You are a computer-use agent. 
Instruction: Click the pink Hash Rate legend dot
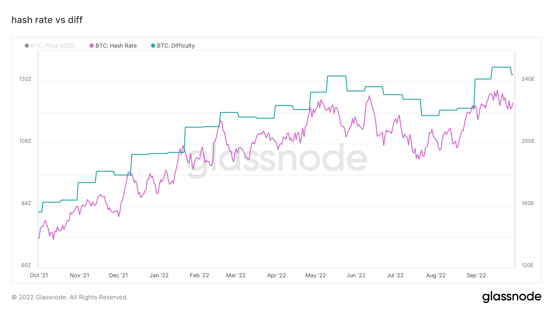92,46
